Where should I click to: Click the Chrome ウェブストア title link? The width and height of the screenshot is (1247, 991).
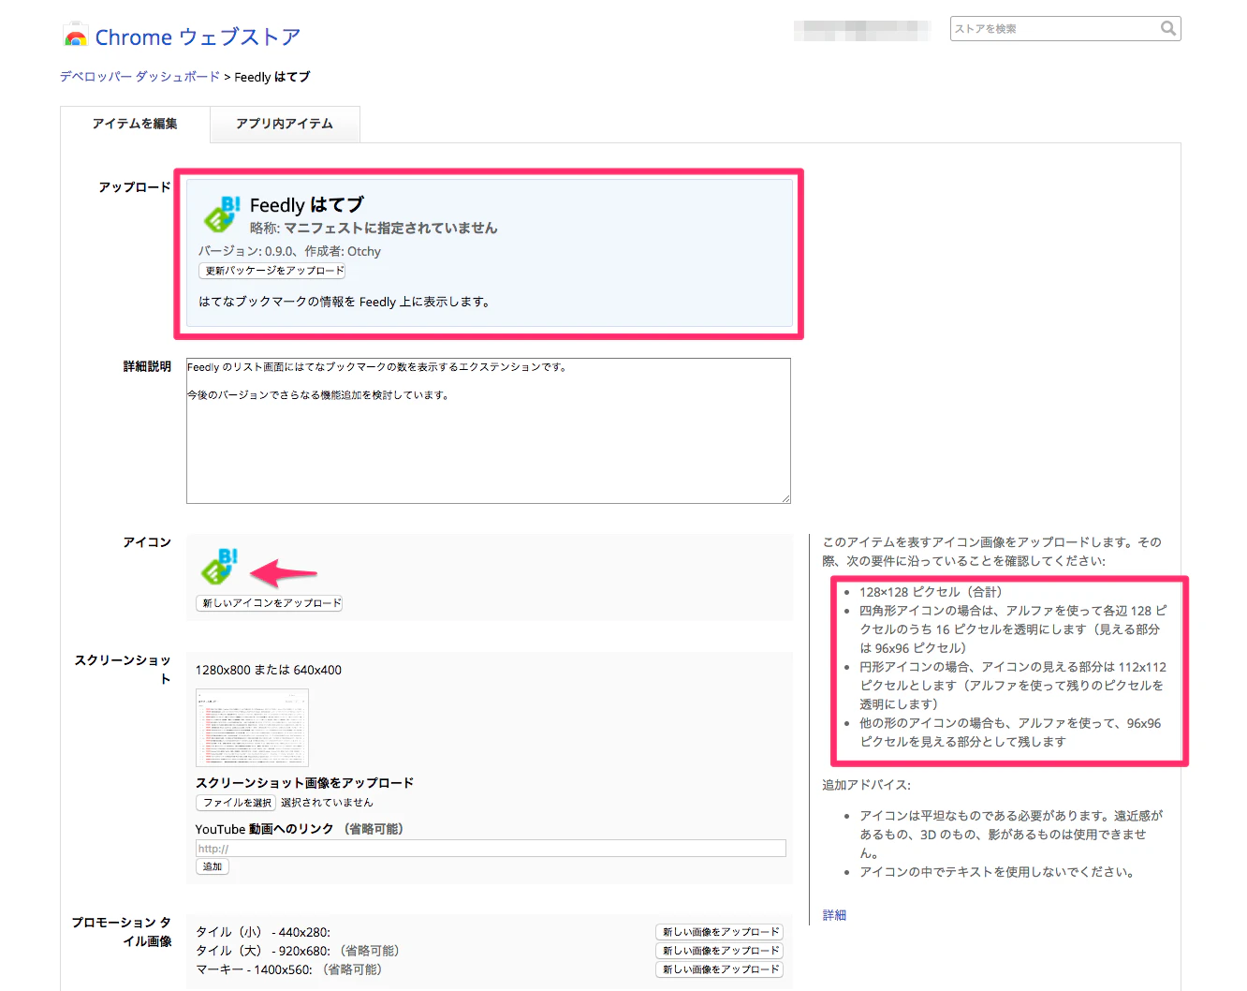click(x=198, y=37)
